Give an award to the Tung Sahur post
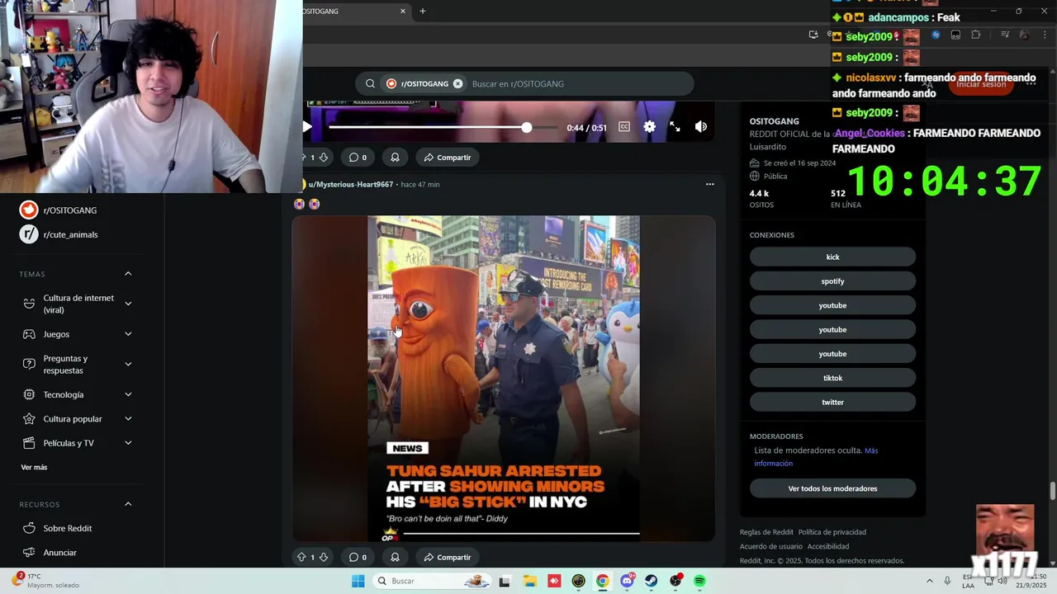The width and height of the screenshot is (1057, 594). (395, 558)
